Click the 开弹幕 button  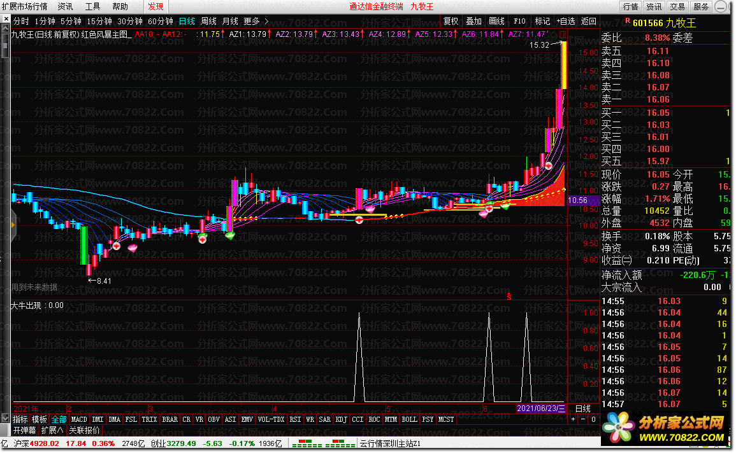click(x=24, y=430)
